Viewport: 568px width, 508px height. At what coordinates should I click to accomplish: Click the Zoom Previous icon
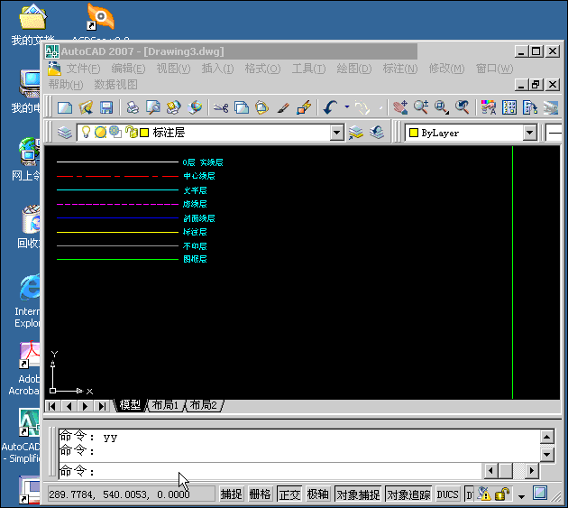pos(463,107)
